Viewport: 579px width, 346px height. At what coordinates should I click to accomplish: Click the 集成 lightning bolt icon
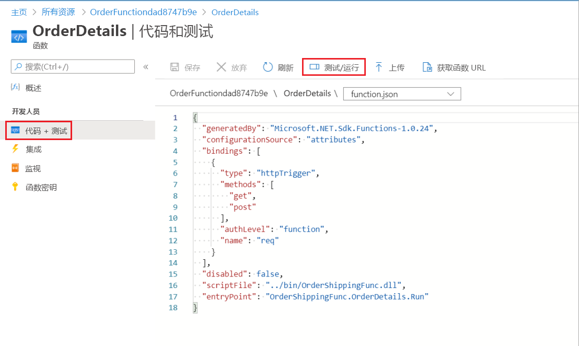[x=15, y=149]
